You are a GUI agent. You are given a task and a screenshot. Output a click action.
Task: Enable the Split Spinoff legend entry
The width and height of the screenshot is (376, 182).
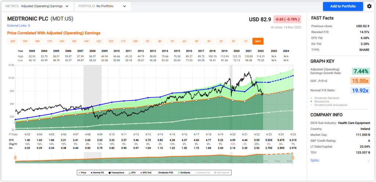[x=222, y=172]
